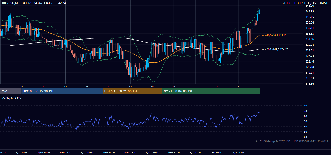
Task: Click the 40 SMA 1333.16 label
Action: (274, 35)
